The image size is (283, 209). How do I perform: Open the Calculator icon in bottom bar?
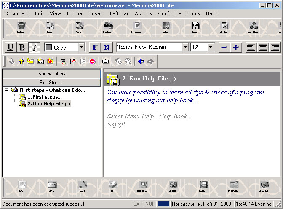click(x=144, y=185)
